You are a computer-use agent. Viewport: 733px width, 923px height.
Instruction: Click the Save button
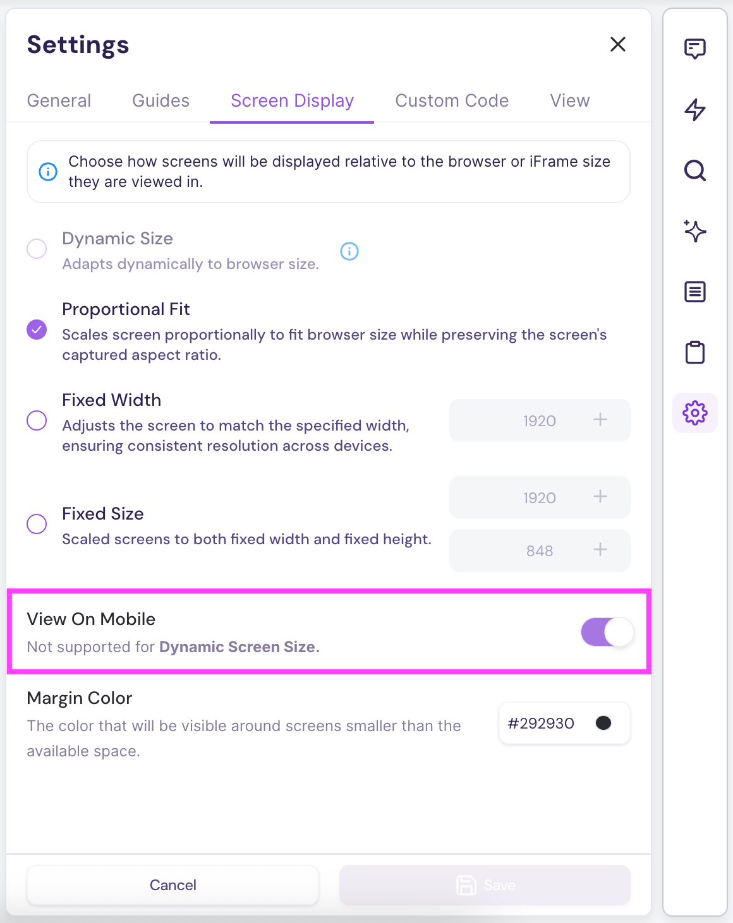[485, 885]
